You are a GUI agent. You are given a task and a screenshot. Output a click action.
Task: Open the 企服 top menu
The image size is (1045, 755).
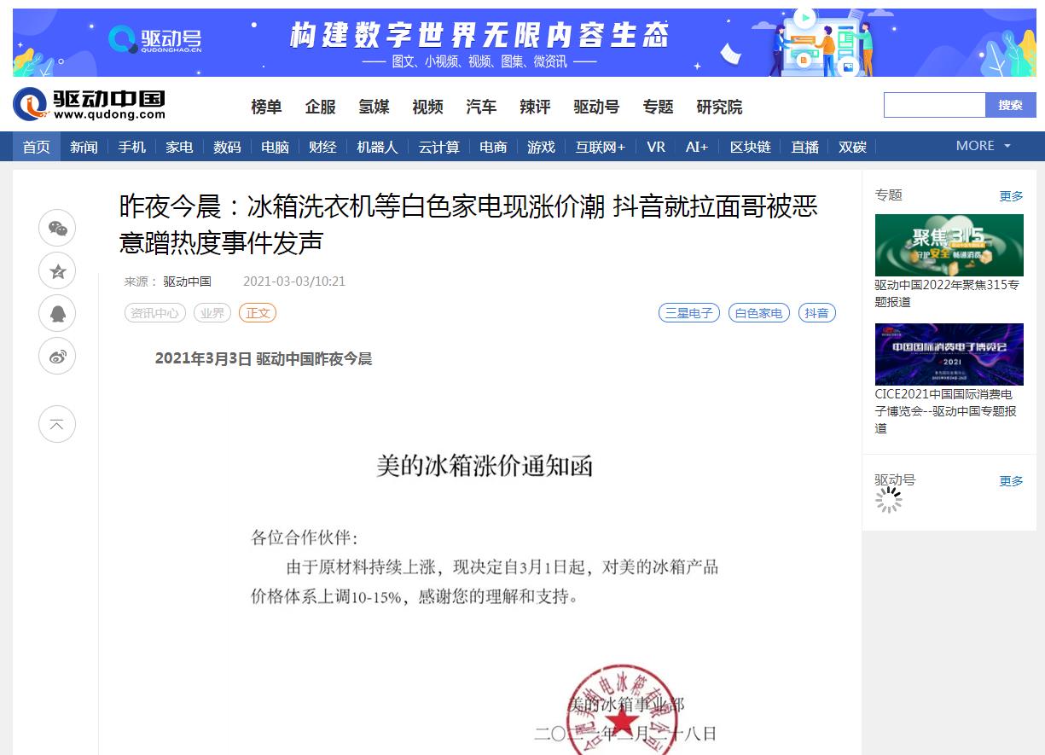321,107
